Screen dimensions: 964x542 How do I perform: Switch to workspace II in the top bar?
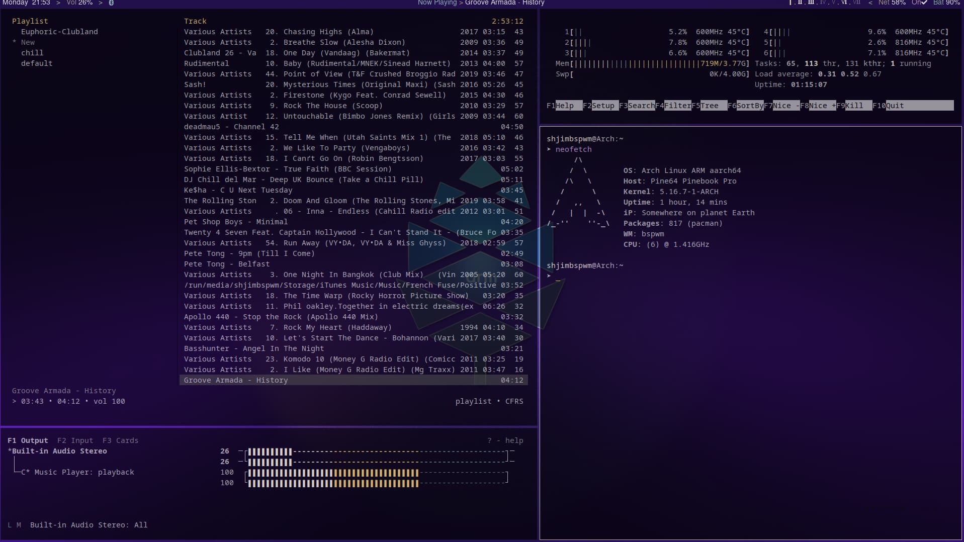800,3
